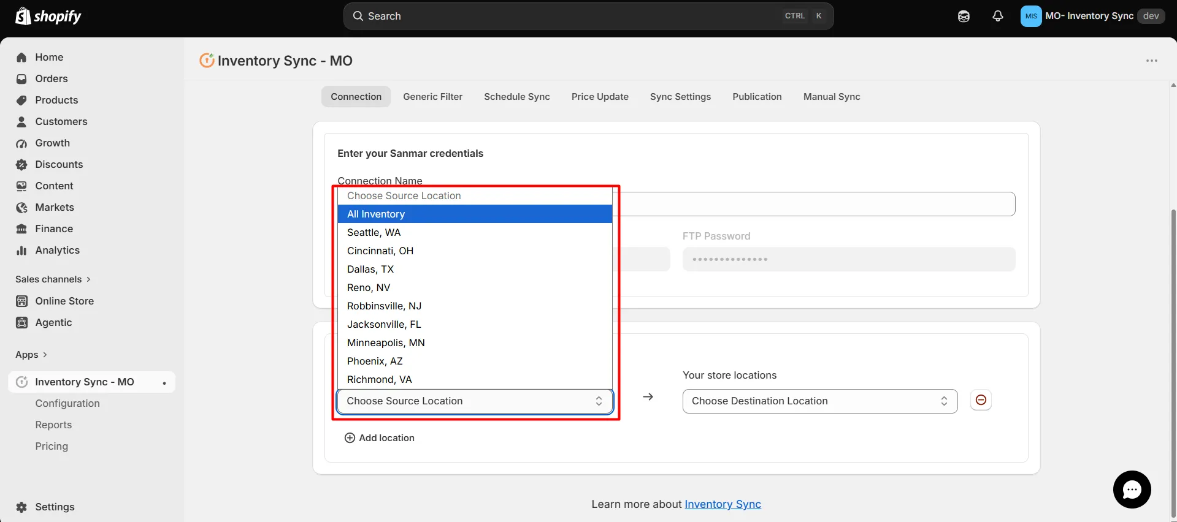Image resolution: width=1177 pixels, height=522 pixels.
Task: Open Reports under Inventory Sync
Action: point(53,425)
